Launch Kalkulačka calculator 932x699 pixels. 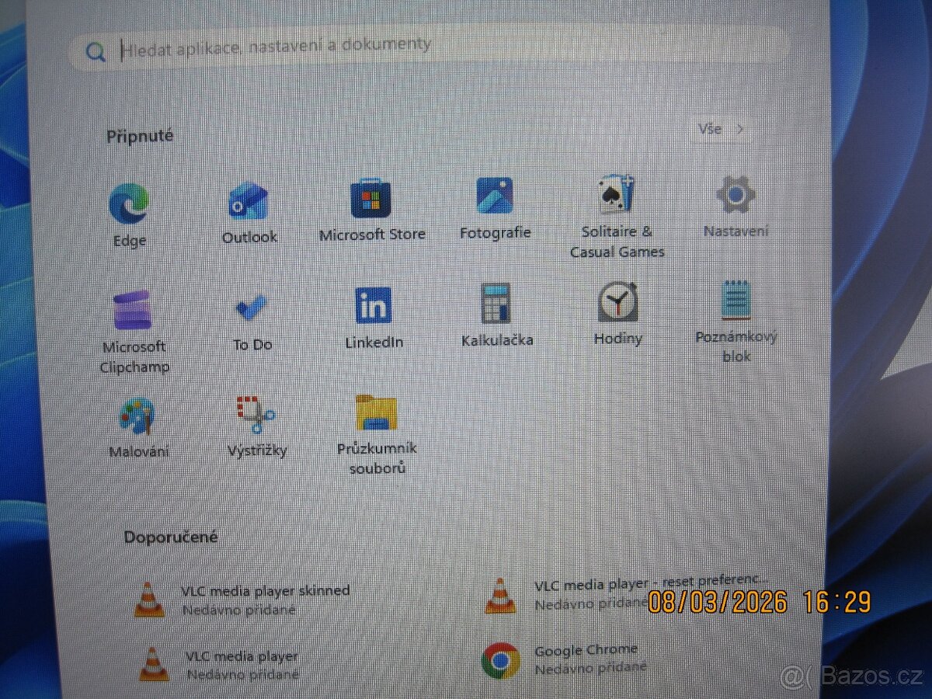click(496, 304)
